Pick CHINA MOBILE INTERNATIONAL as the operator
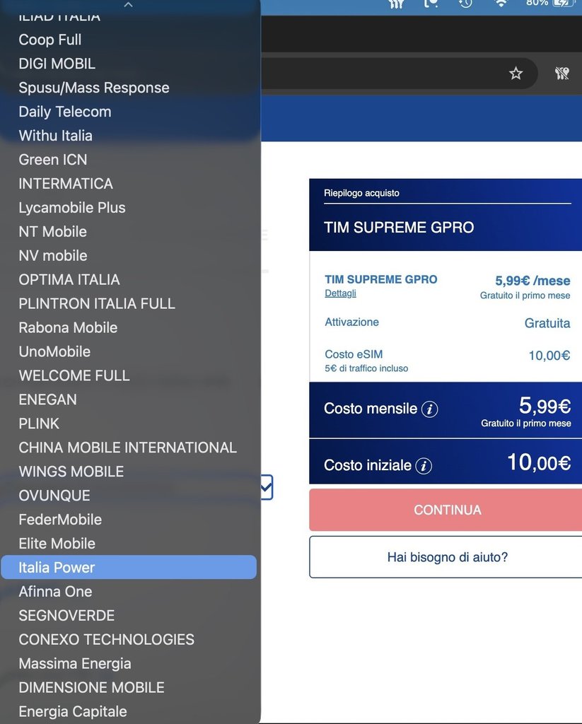This screenshot has width=582, height=724. 128,448
